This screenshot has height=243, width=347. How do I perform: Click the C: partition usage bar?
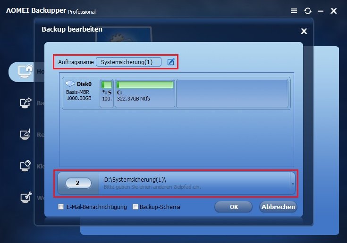pyautogui.click(x=145, y=85)
